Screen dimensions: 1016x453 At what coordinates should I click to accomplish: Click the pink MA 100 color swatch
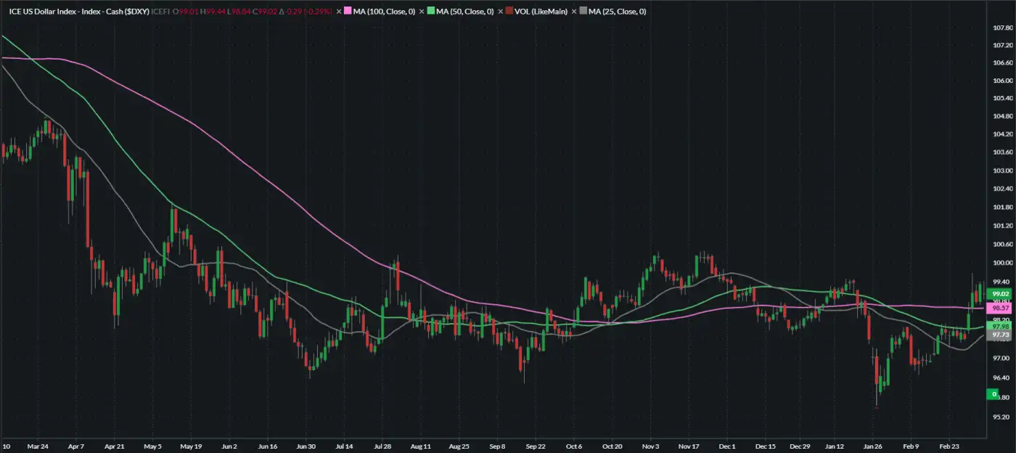point(348,12)
